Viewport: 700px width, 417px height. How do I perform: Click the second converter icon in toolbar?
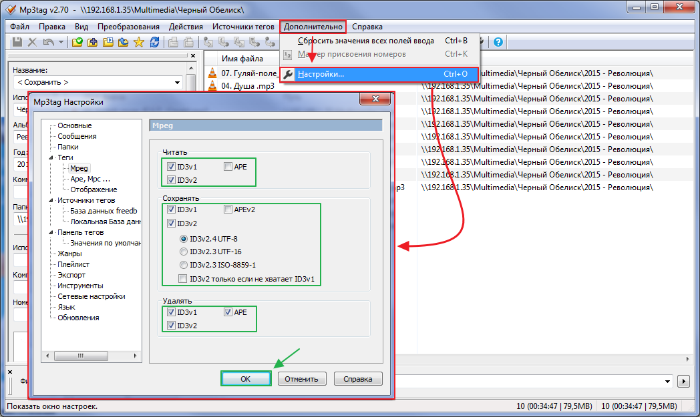(x=223, y=42)
